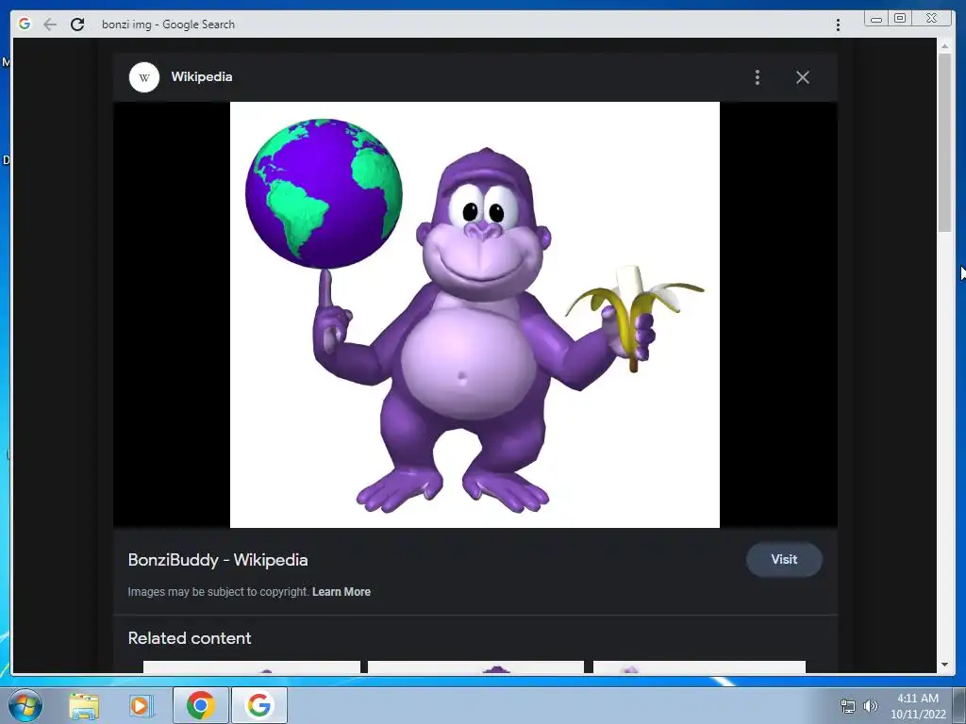Click the BonziBuddy gorilla image
Screen dimensions: 966x724
(x=475, y=315)
